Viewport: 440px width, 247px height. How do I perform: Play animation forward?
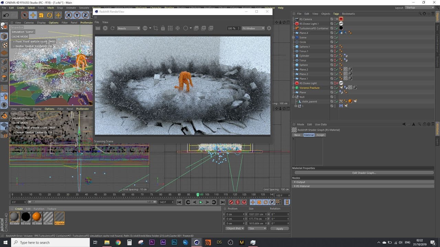pyautogui.click(x=201, y=202)
